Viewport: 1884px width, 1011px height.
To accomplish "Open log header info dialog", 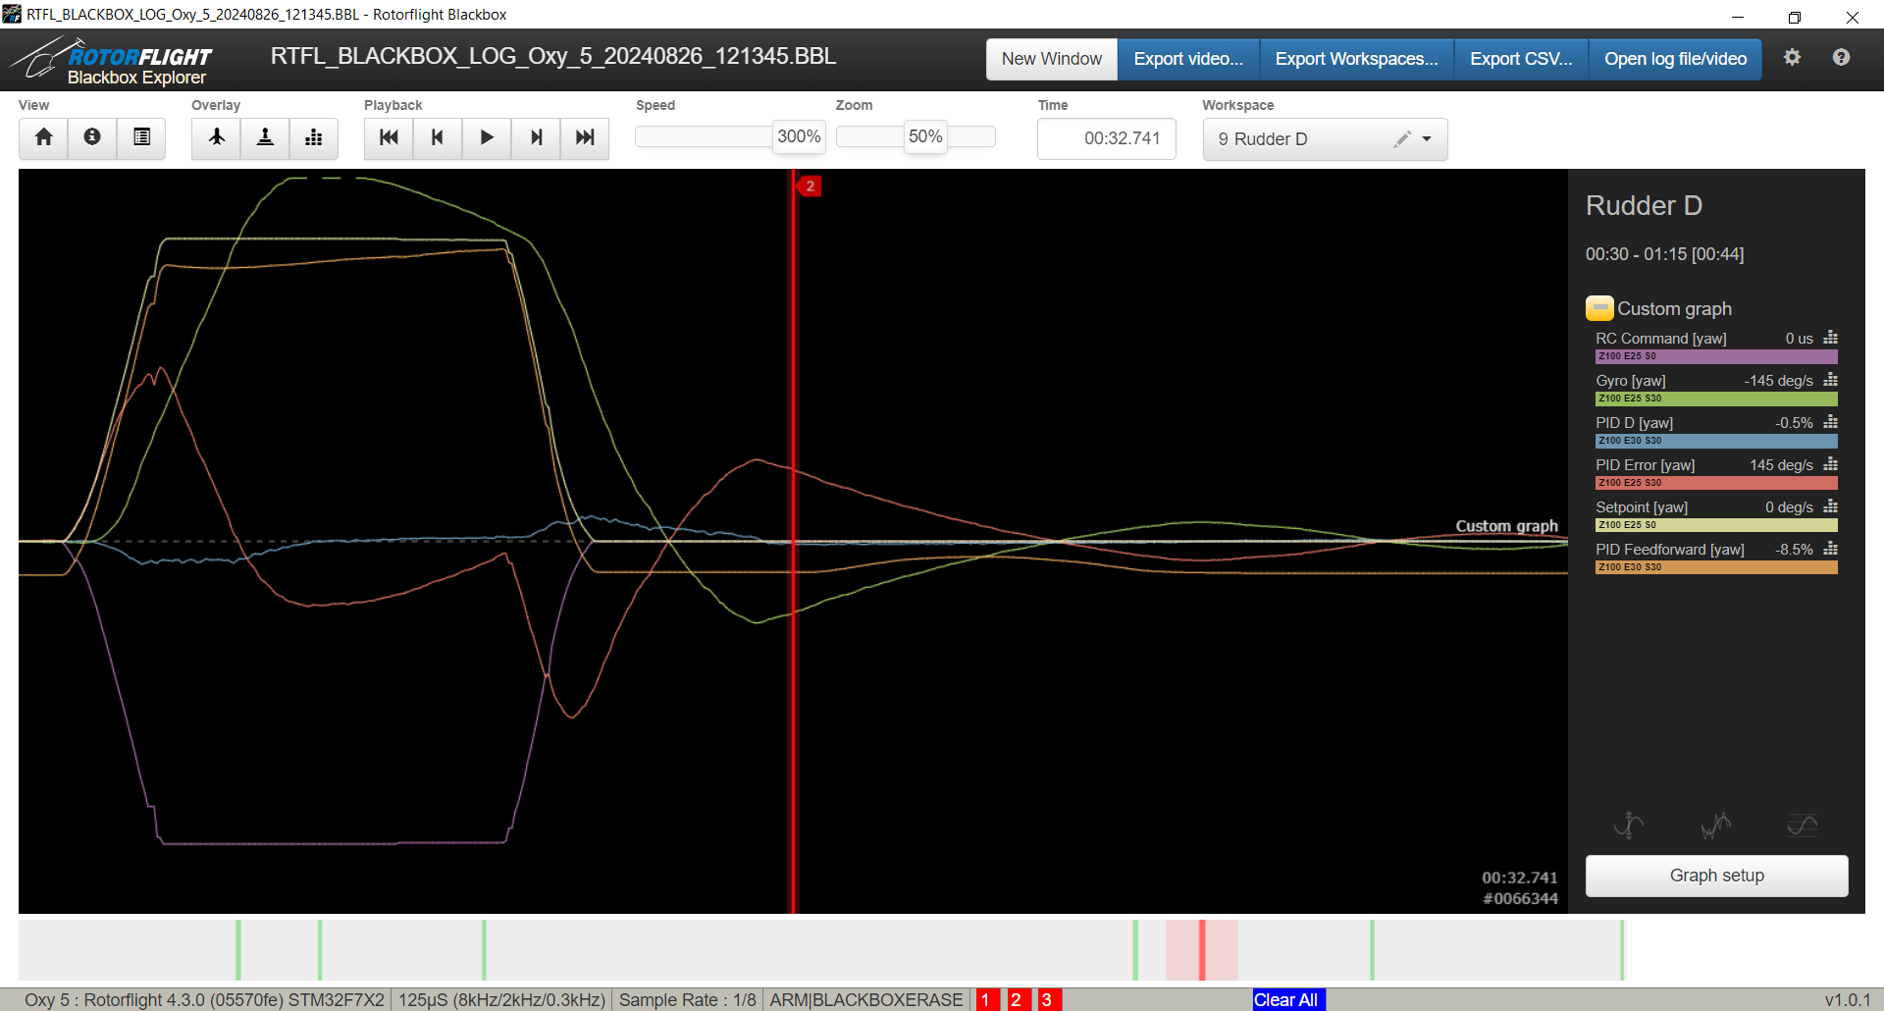I will [92, 137].
